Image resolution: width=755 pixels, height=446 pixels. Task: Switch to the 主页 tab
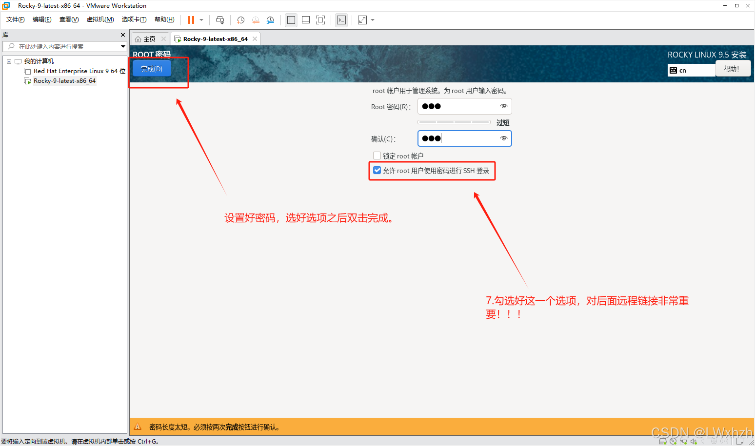(149, 39)
